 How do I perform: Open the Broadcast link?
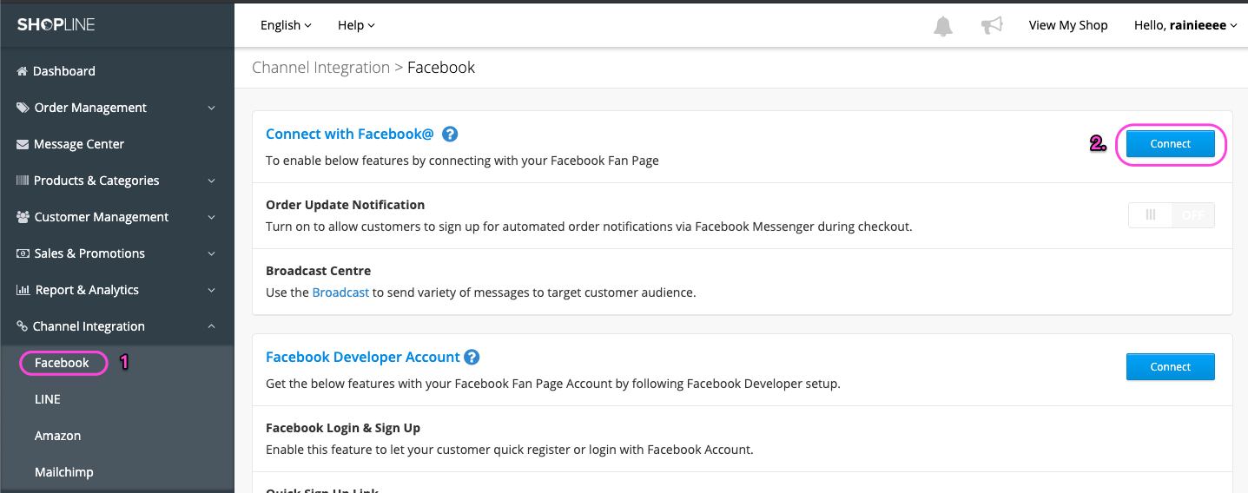340,293
